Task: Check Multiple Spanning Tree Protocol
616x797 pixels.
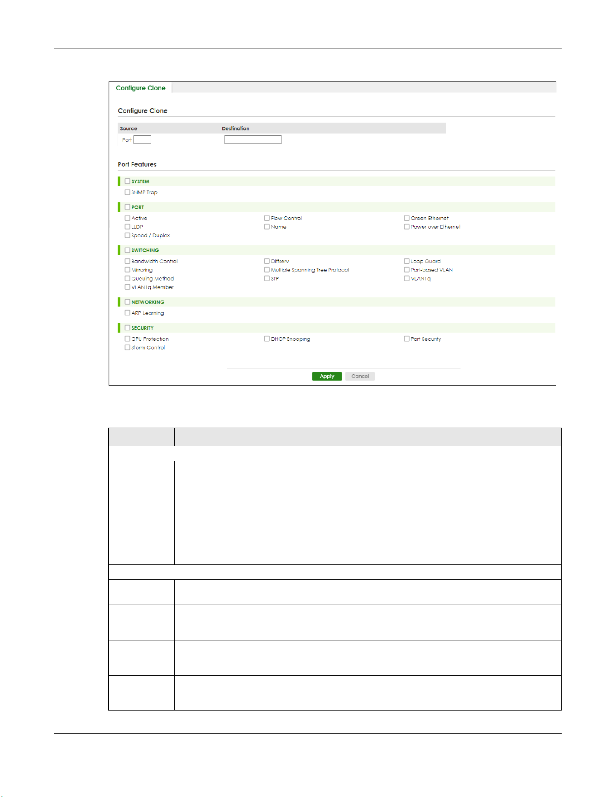Action: point(267,270)
